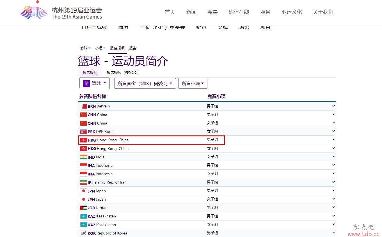Click the Republic of Korea flag
The height and width of the screenshot is (237, 382).
83,233
